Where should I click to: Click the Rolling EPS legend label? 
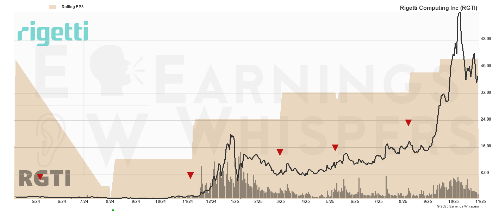point(73,7)
